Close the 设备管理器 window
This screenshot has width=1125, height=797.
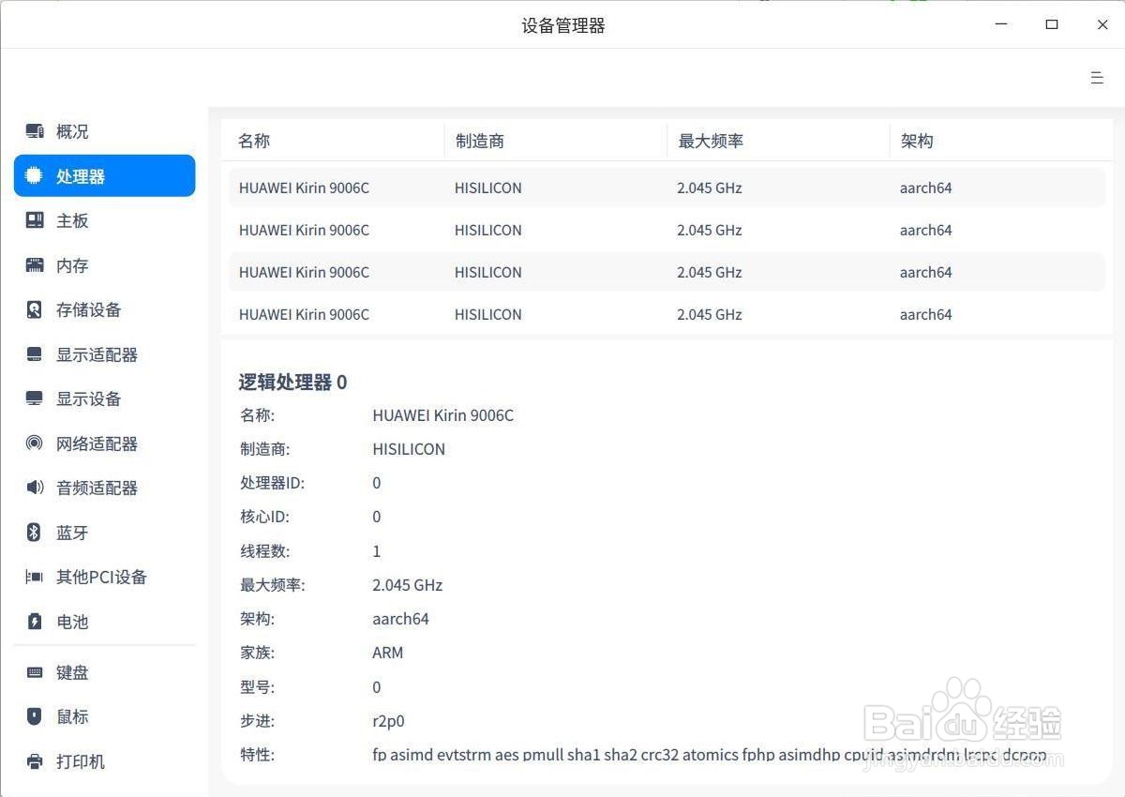click(1102, 24)
